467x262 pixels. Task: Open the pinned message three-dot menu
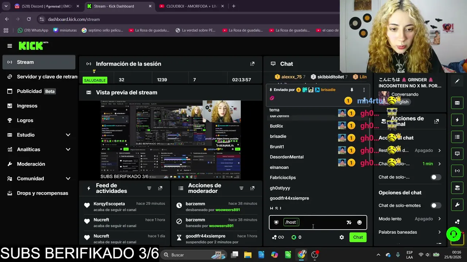(x=364, y=90)
